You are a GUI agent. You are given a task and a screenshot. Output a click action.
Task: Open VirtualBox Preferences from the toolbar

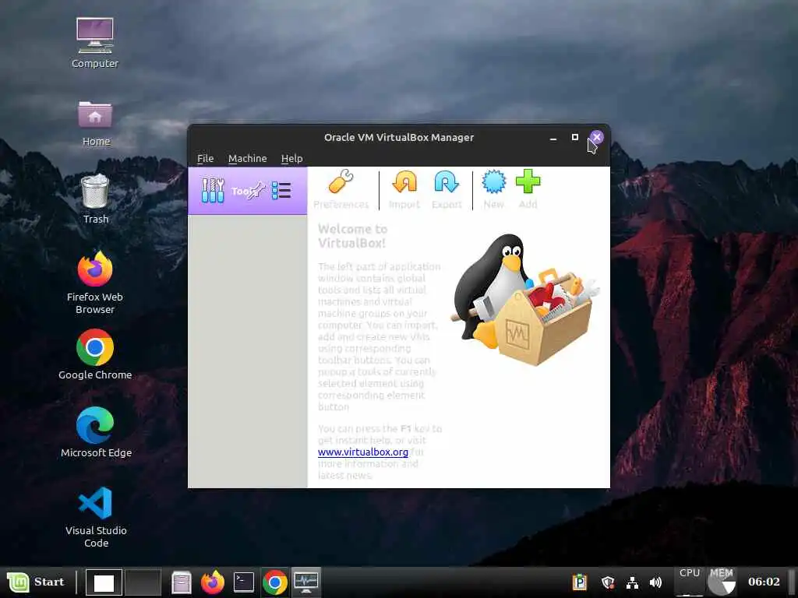pos(341,189)
